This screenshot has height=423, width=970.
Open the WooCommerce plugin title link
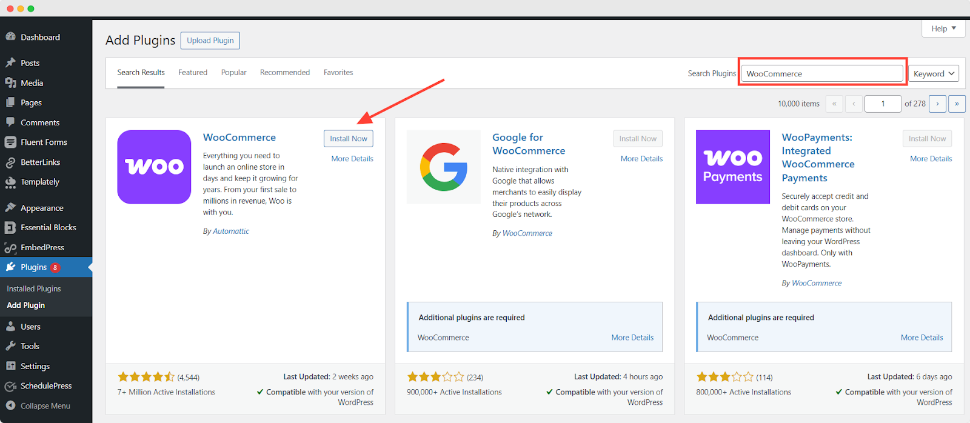239,138
